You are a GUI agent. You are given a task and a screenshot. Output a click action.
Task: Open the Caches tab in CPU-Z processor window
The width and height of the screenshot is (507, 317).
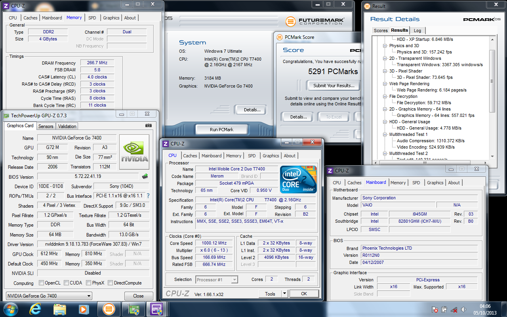[x=190, y=156]
